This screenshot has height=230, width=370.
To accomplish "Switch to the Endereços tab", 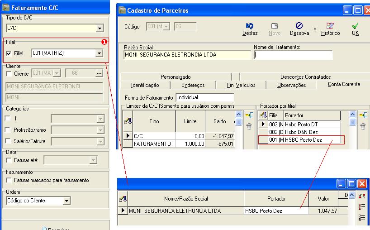I will [193, 85].
